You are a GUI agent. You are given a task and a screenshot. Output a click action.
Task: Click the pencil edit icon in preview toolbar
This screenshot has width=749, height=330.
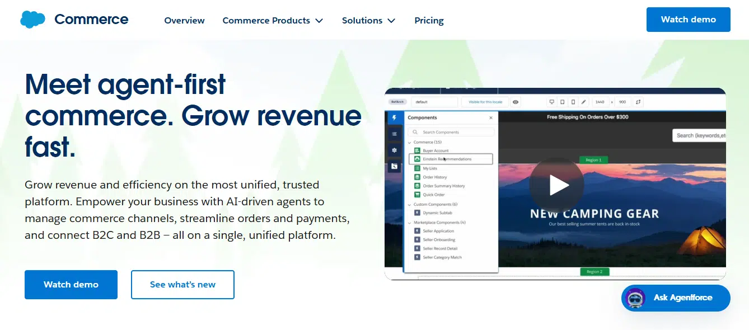[583, 102]
